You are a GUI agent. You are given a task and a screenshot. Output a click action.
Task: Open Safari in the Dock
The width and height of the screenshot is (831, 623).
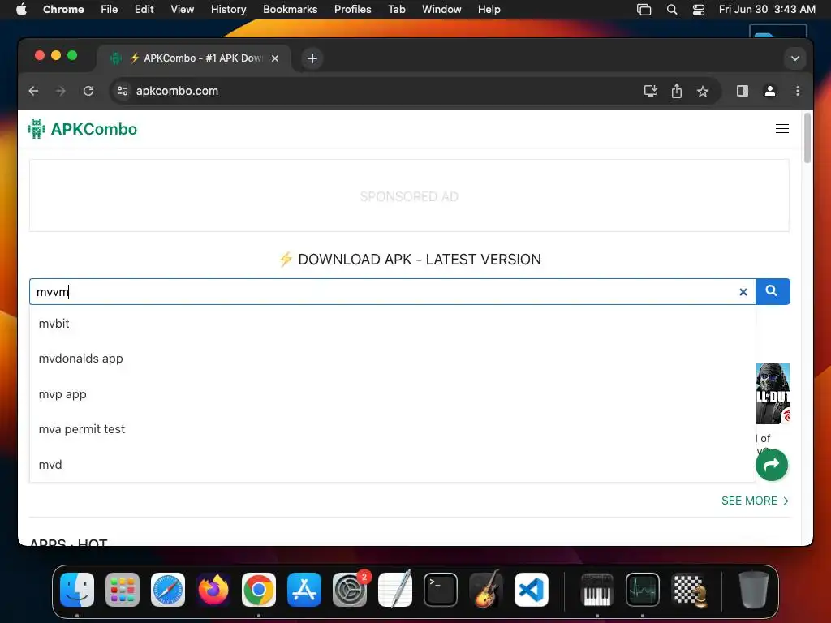click(x=168, y=590)
